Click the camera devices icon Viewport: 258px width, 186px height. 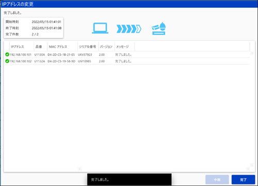tap(158, 28)
